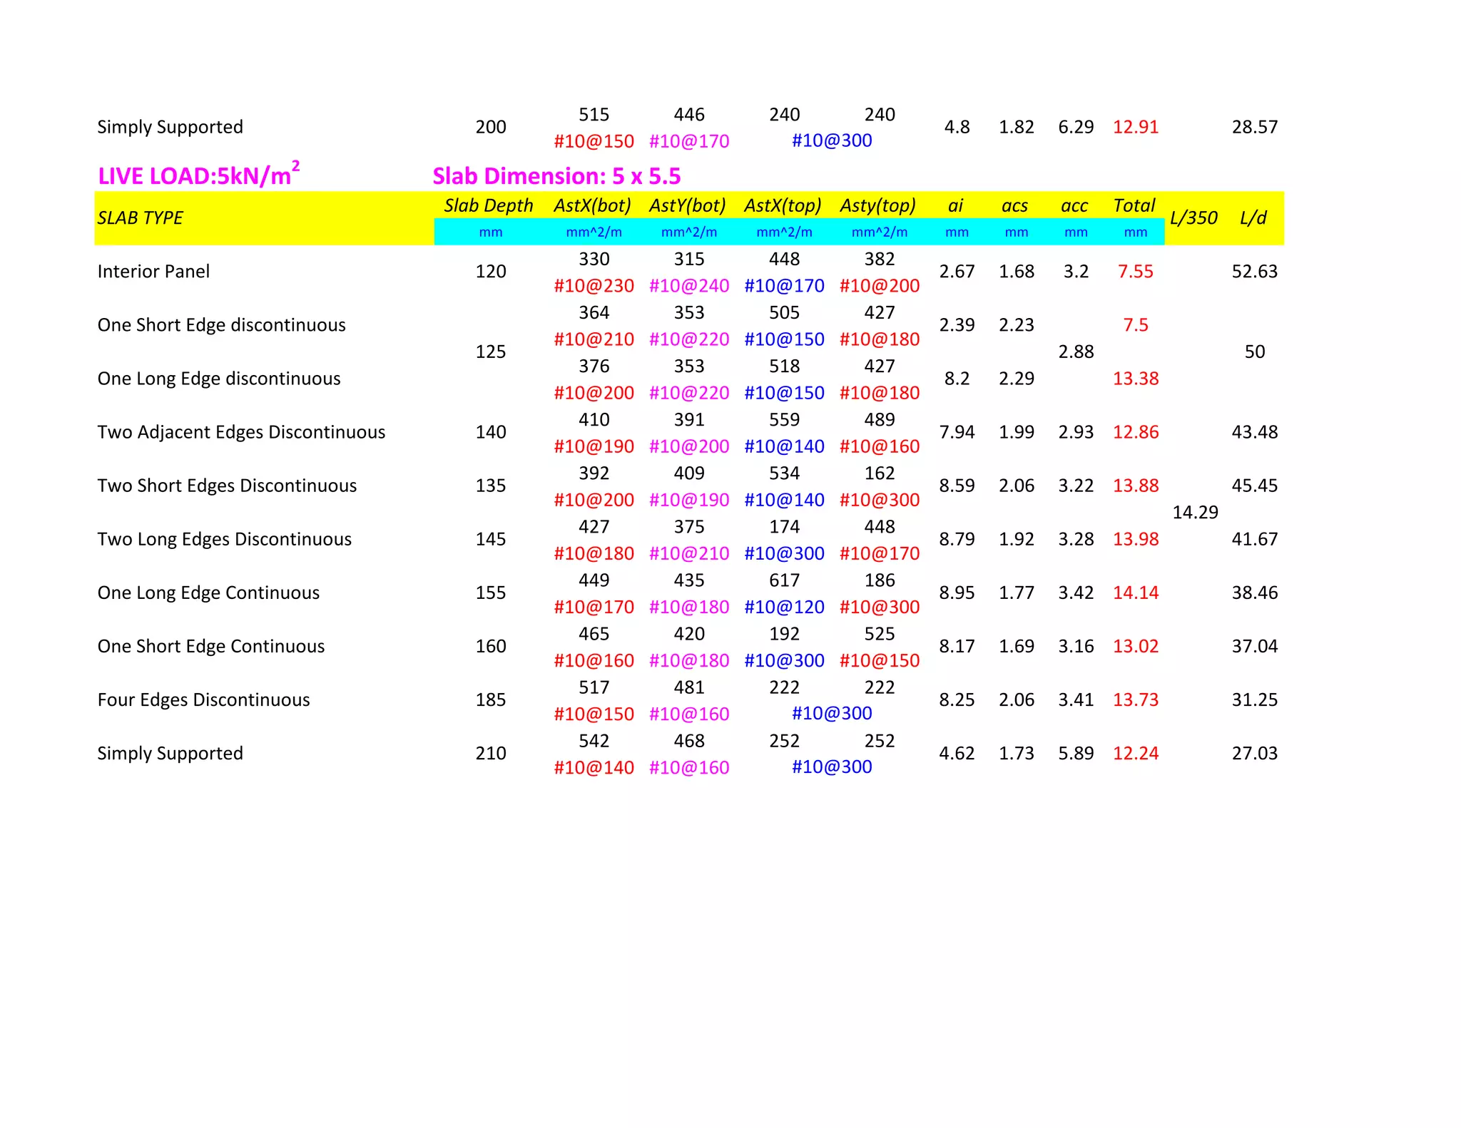1461x1128 pixels.
Task: Click the red total value 7.55
Action: click(x=1135, y=272)
